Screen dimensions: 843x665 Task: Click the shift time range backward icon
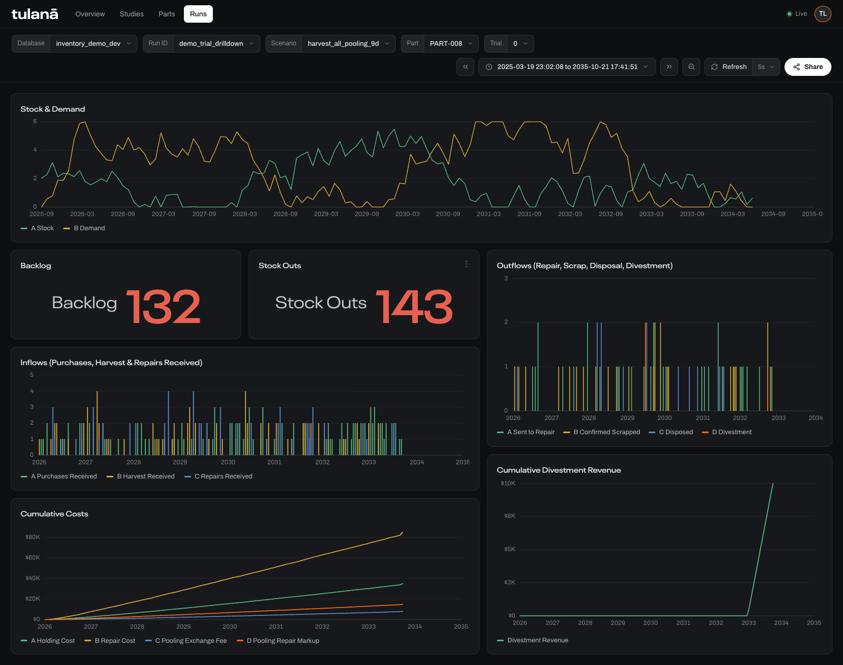(465, 67)
